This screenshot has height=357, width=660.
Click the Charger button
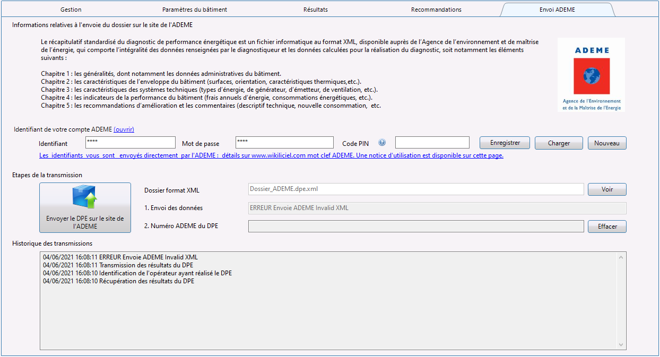[558, 142]
